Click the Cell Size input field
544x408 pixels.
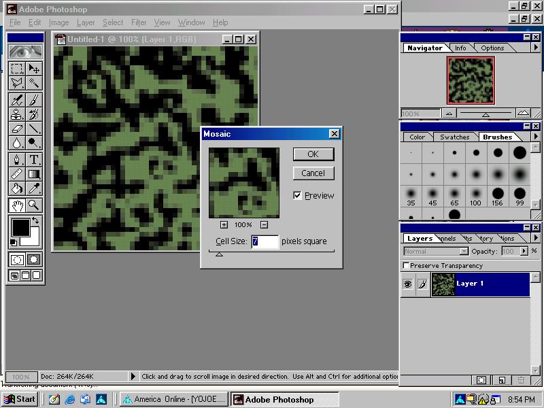[265, 241]
